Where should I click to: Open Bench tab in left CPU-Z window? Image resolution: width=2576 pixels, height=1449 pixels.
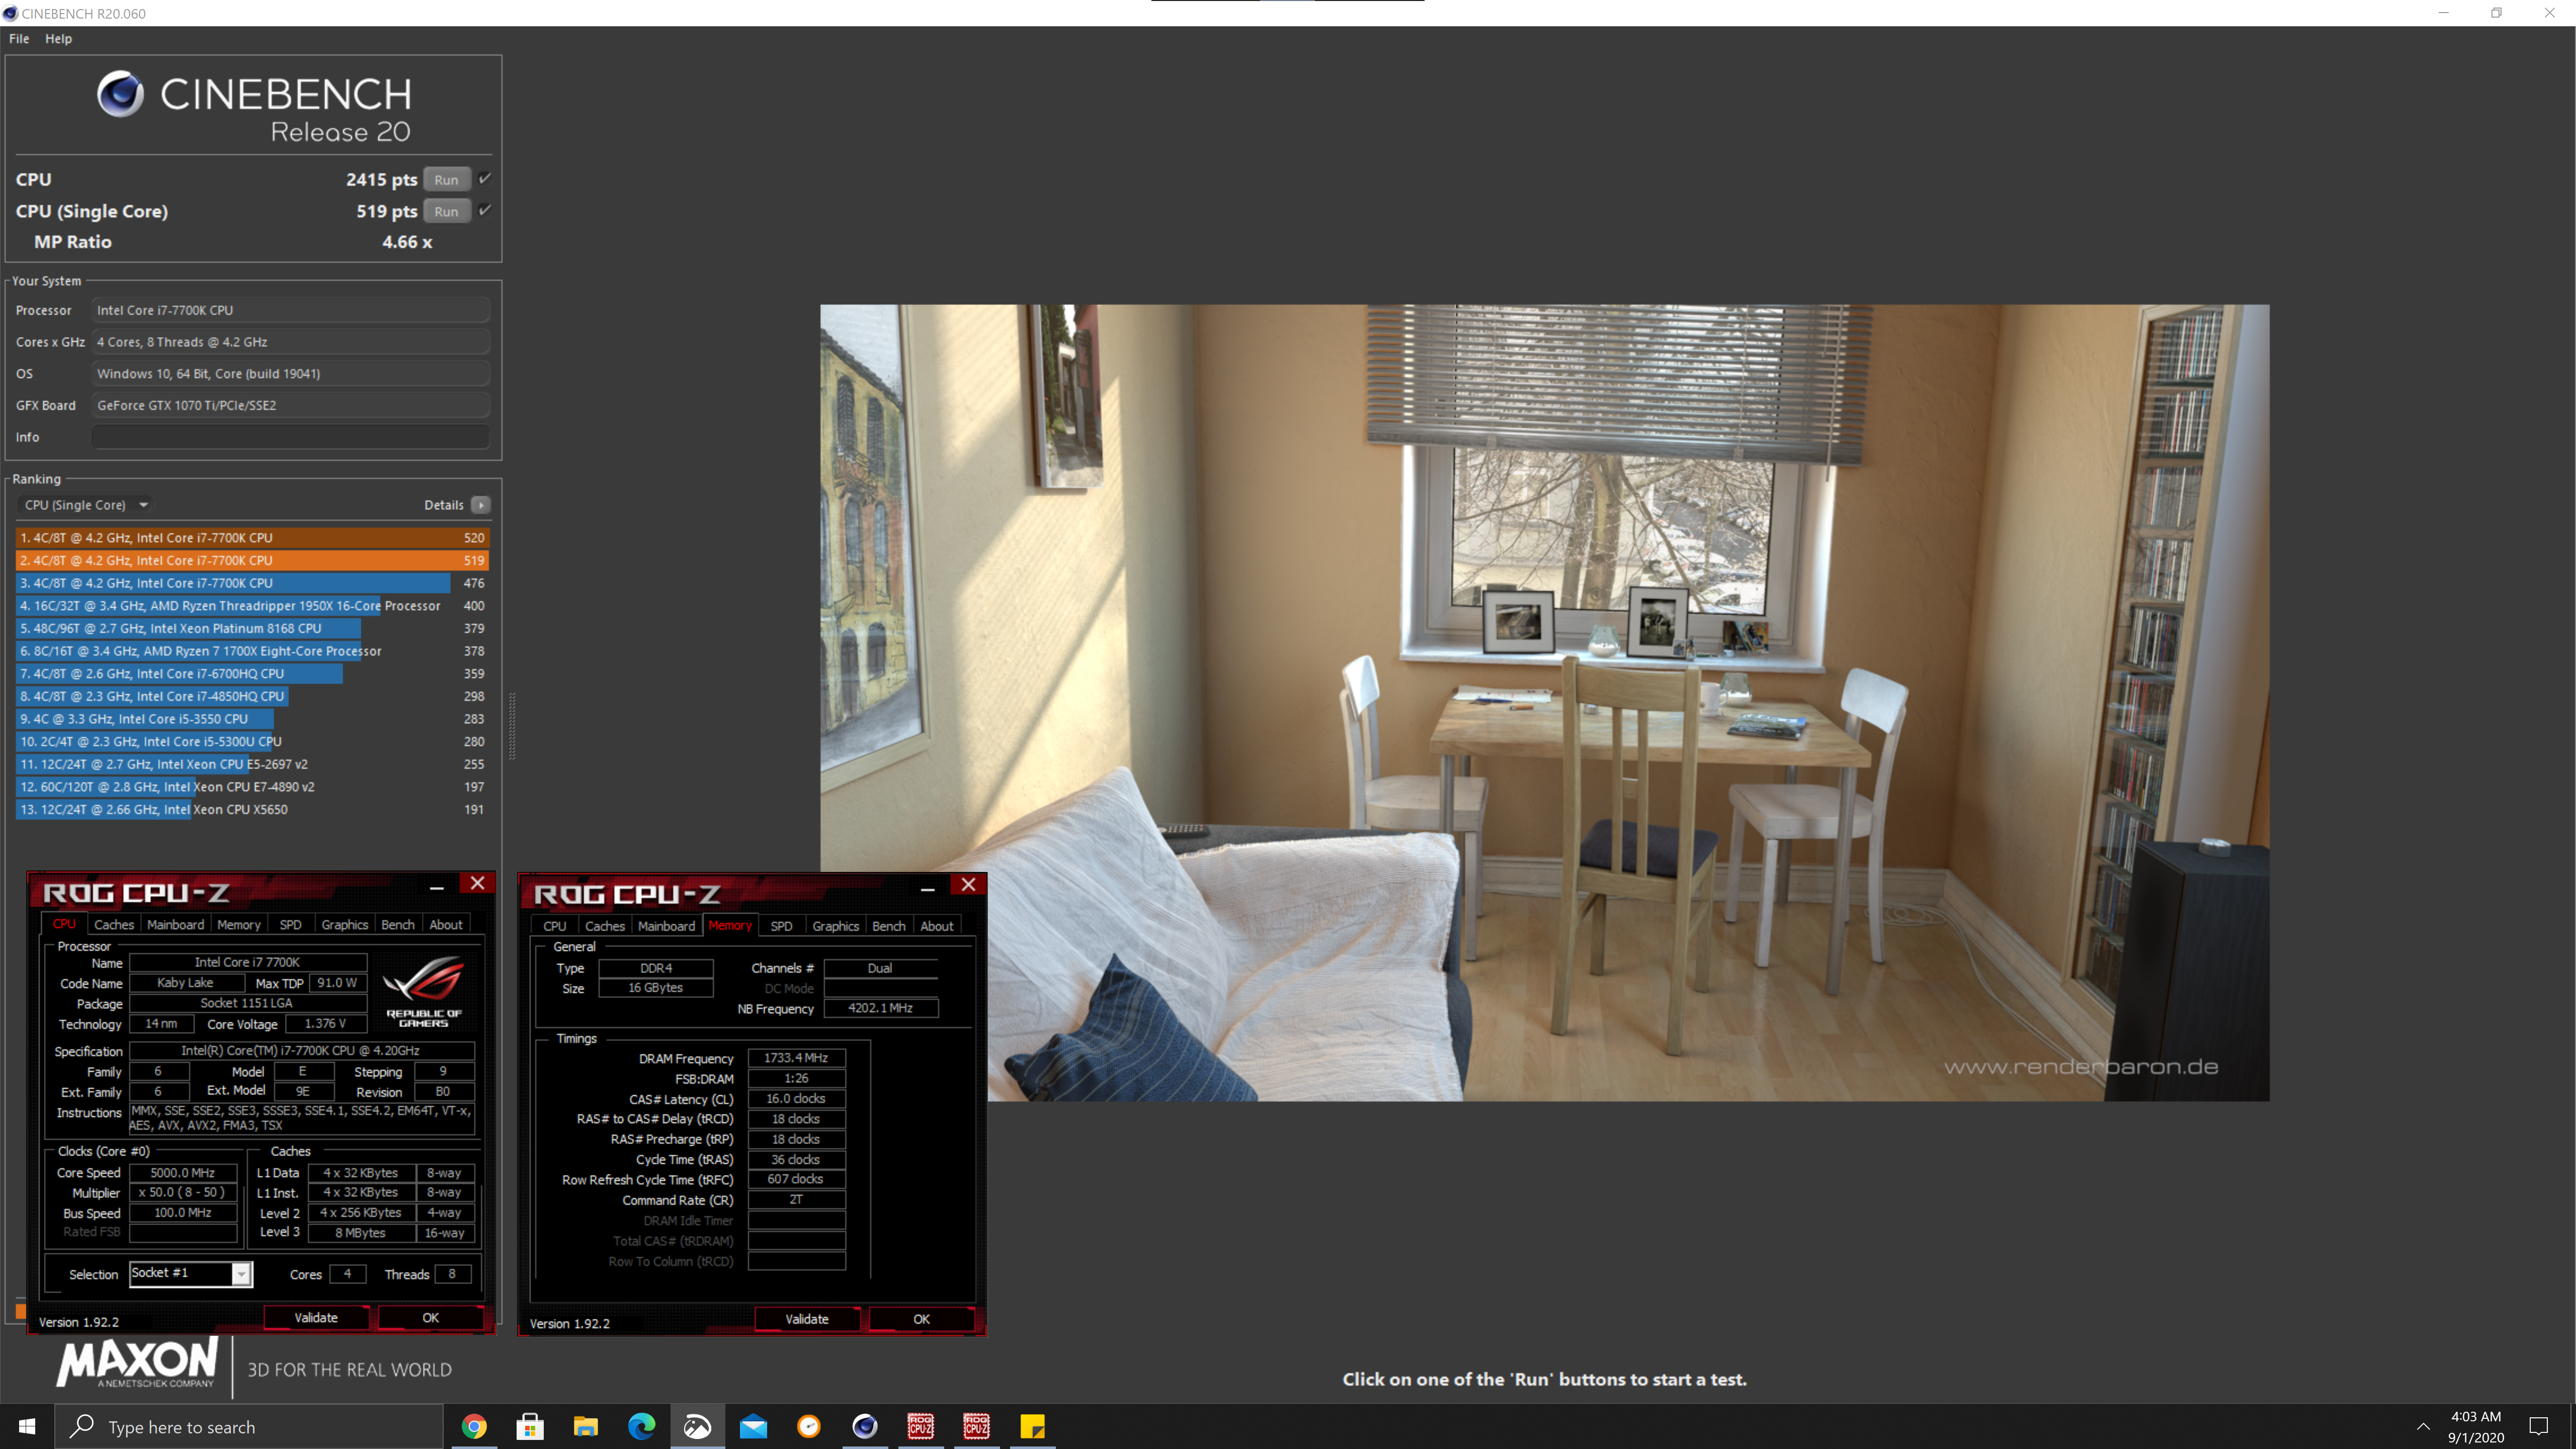pyautogui.click(x=398, y=924)
